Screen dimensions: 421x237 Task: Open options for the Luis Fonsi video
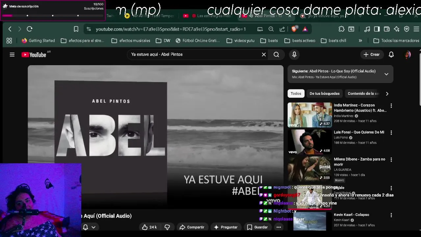[391, 133]
